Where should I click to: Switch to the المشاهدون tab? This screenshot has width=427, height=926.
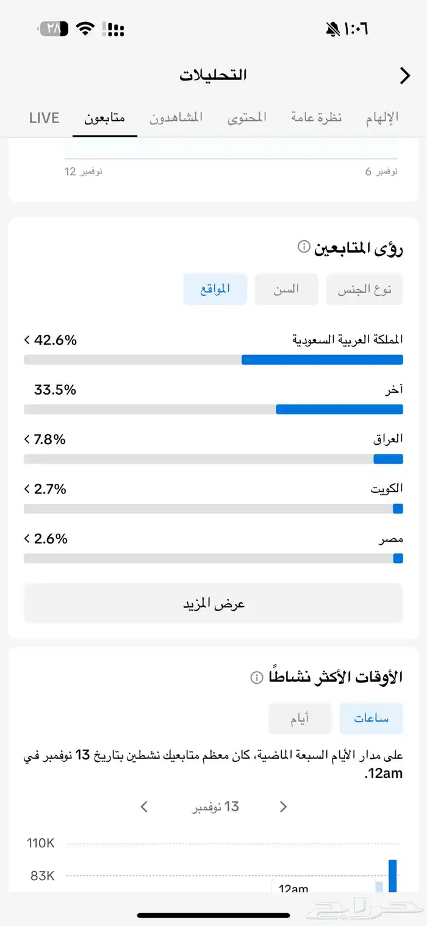tap(176, 117)
